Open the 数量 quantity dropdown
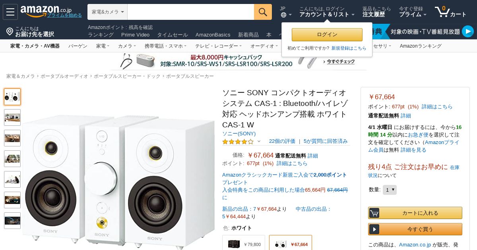The width and height of the screenshot is (477, 250). point(390,190)
